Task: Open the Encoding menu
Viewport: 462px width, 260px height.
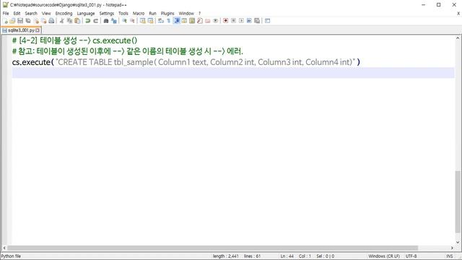Action: point(64,14)
